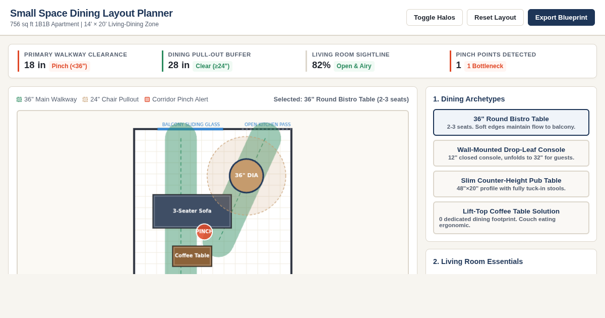Pick the Slim Counter-Height Pub Table card
Screen dimensions: 605x318
tap(511, 184)
